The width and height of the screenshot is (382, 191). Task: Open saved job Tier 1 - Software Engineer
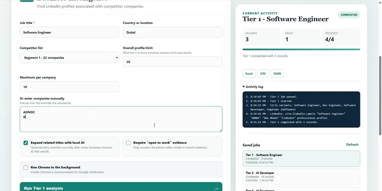[301, 159]
